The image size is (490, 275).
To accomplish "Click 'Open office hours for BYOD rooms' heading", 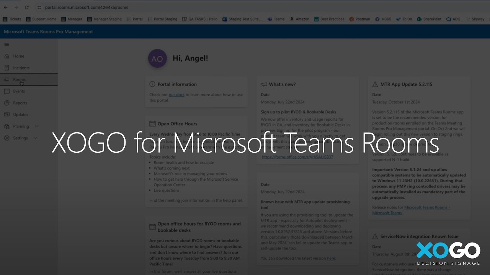I will pyautogui.click(x=199, y=227).
